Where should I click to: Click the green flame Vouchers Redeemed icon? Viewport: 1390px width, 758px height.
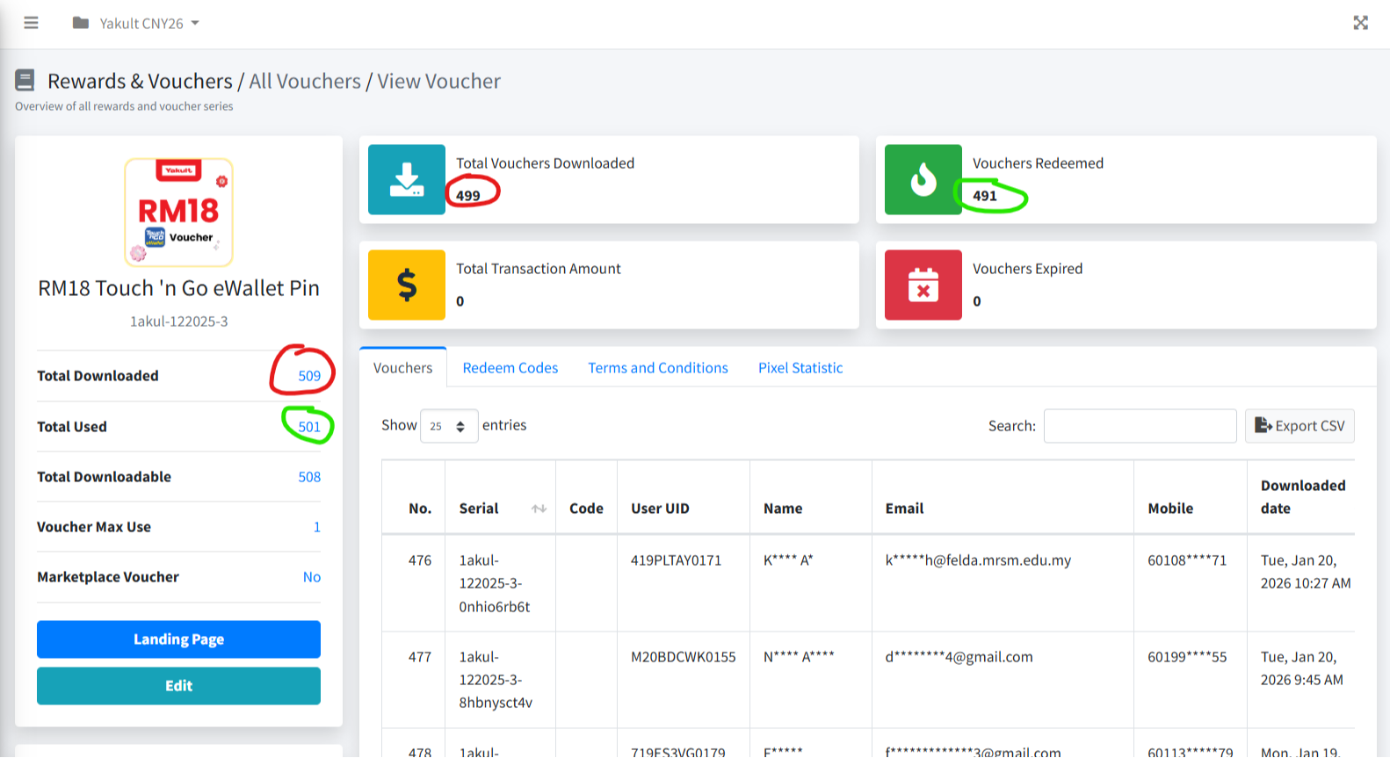point(923,179)
